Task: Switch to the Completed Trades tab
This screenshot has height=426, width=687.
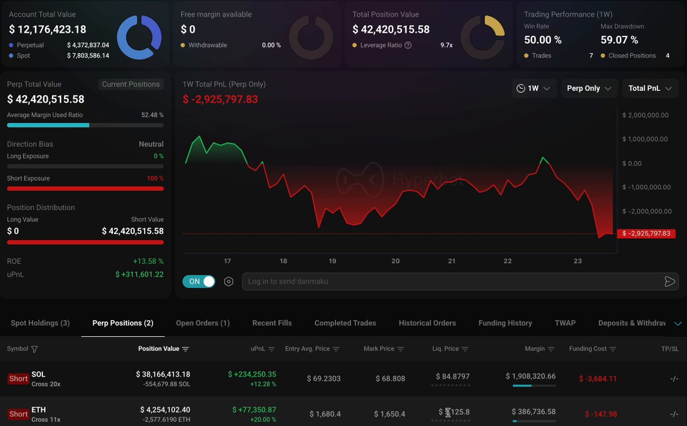Action: tap(345, 323)
